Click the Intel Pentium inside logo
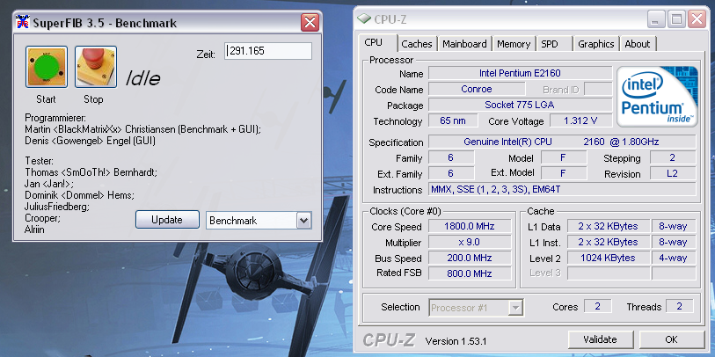The width and height of the screenshot is (715, 357). pos(657,96)
